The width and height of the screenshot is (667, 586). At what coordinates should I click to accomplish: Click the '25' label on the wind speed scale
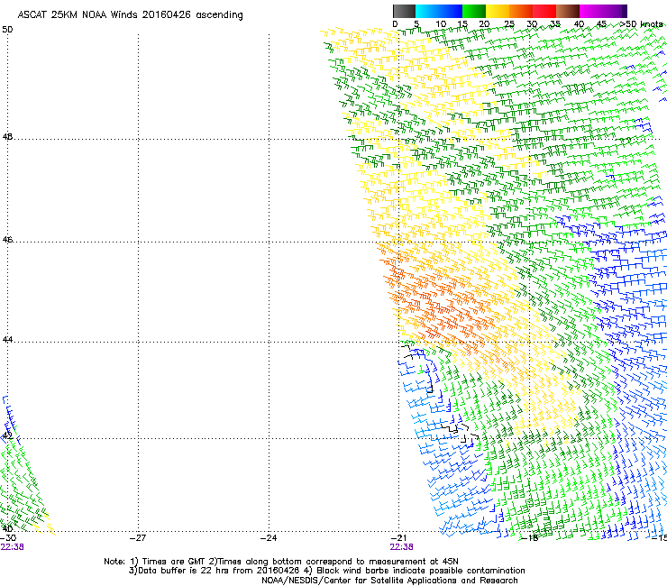click(x=509, y=24)
